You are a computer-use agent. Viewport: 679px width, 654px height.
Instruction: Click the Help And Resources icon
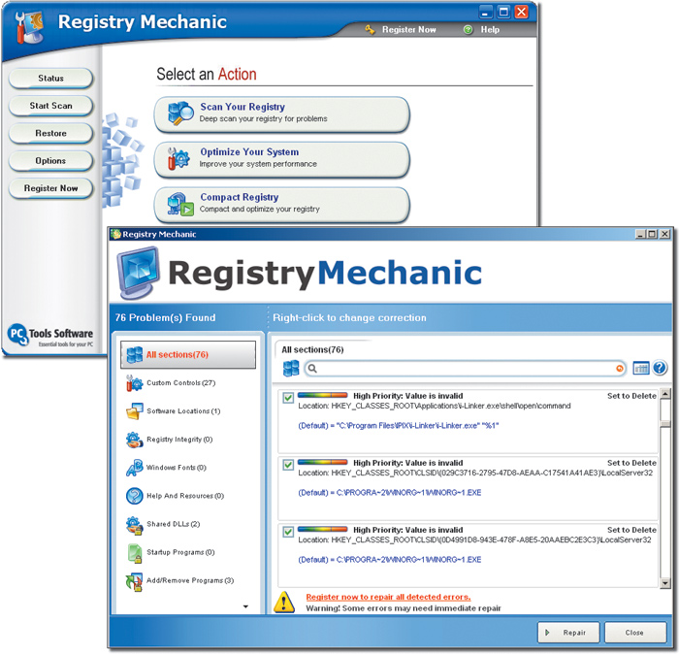134,496
